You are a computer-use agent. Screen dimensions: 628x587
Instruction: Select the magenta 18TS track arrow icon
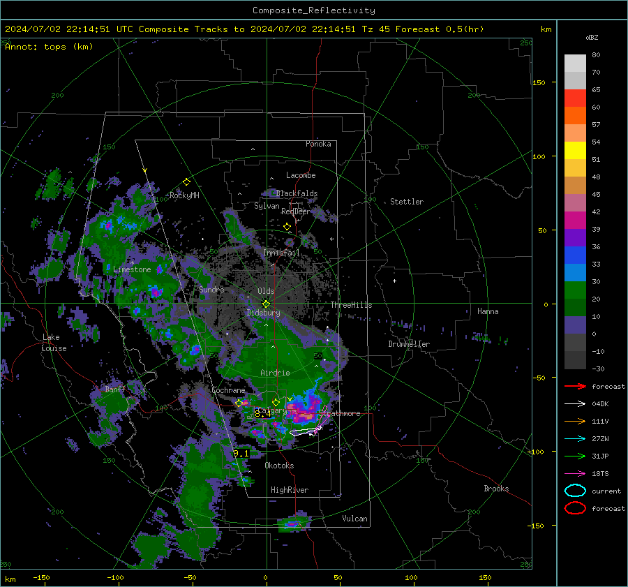(x=575, y=474)
